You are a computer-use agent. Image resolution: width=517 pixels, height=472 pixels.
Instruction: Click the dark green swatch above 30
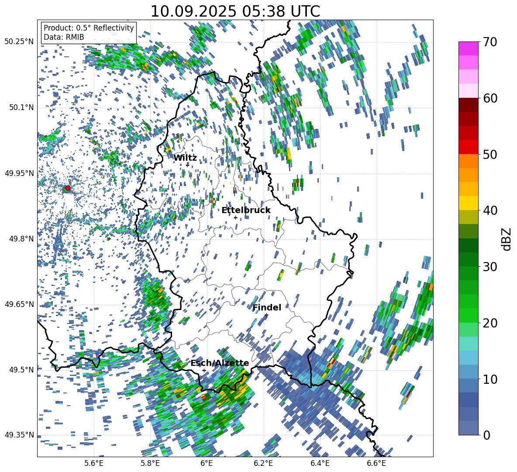pos(468,259)
